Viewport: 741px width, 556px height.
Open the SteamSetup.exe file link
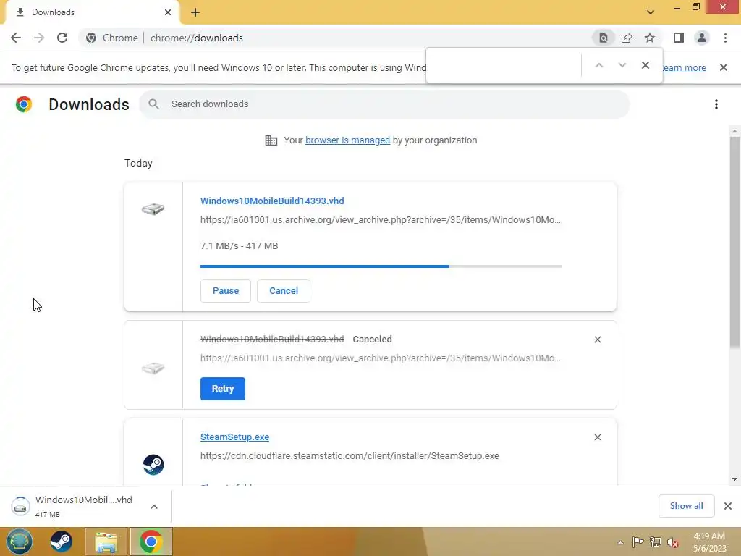click(x=235, y=437)
